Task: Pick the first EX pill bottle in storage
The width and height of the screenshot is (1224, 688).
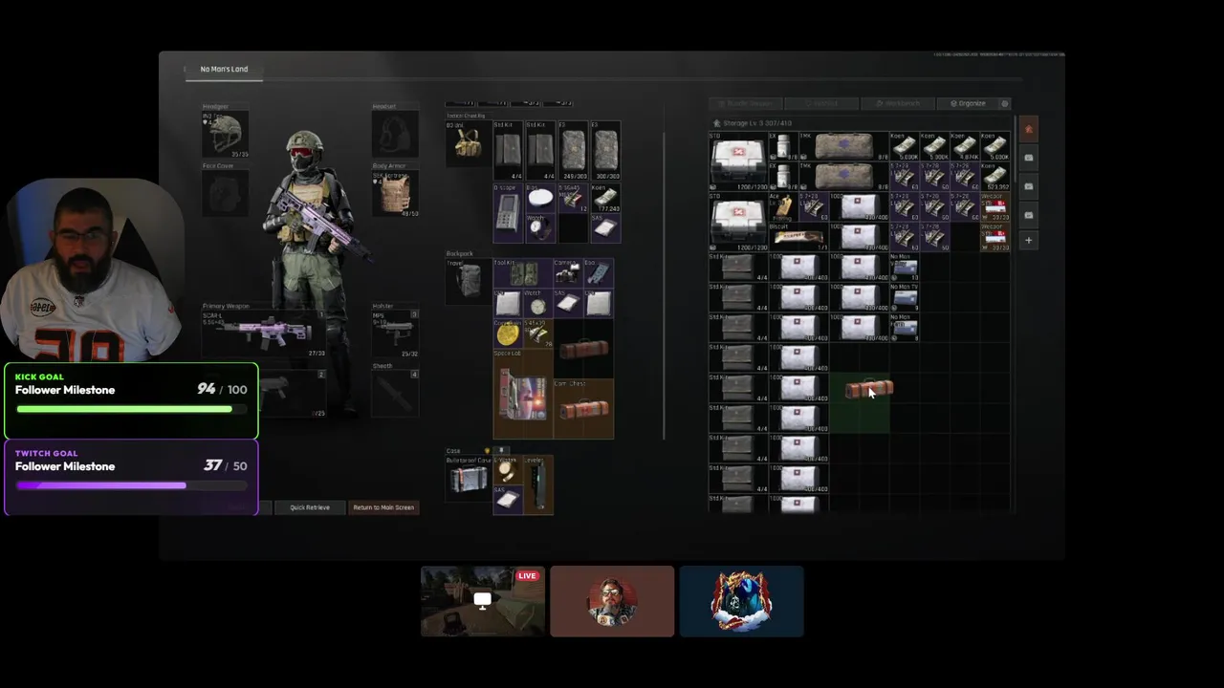Action: click(x=783, y=146)
